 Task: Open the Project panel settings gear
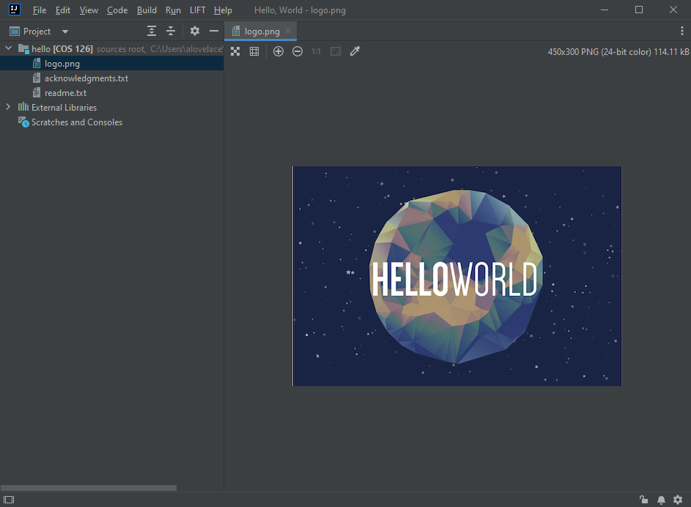(x=194, y=31)
